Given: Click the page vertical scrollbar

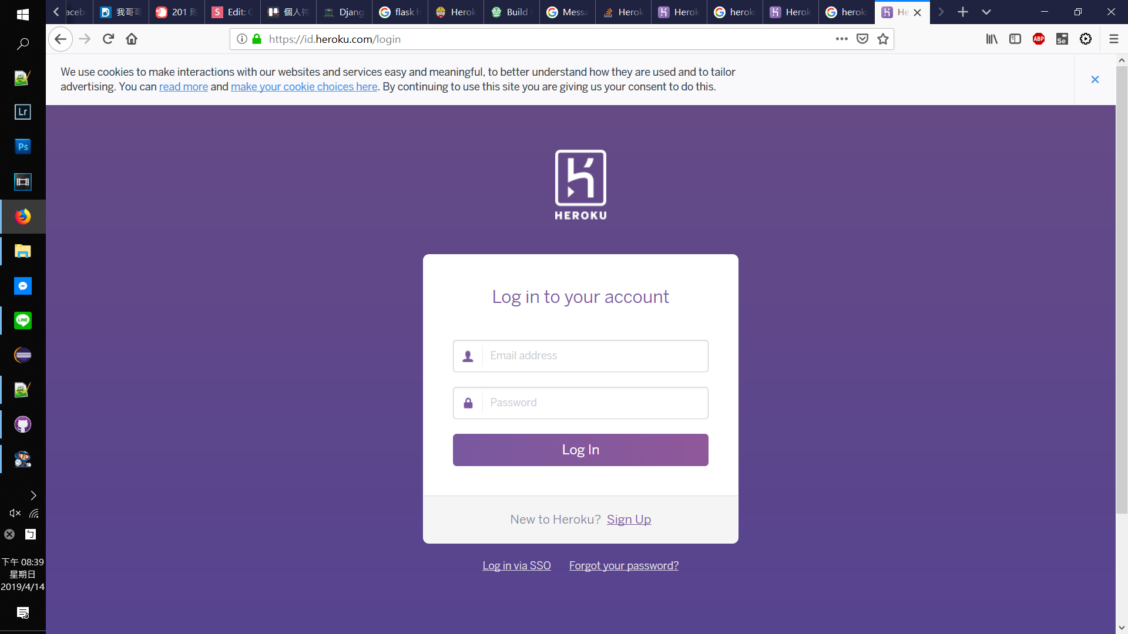Looking at the screenshot, I should 1122,288.
